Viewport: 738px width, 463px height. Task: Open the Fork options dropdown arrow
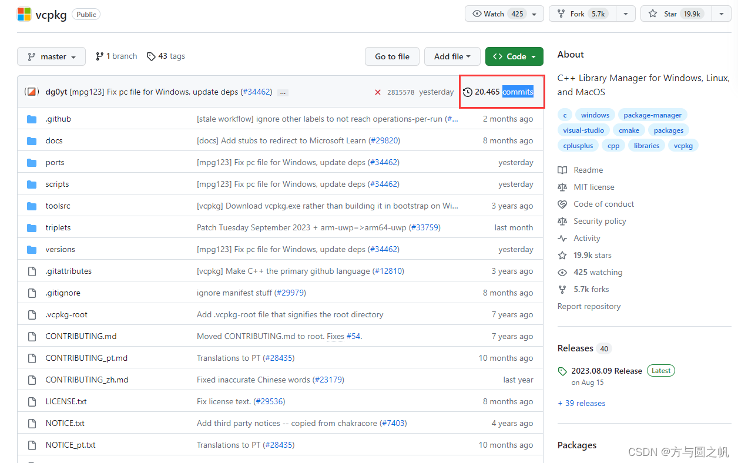pyautogui.click(x=626, y=14)
